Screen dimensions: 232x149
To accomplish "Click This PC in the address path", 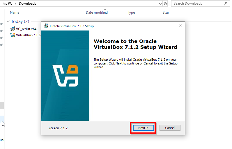I will [6, 3].
